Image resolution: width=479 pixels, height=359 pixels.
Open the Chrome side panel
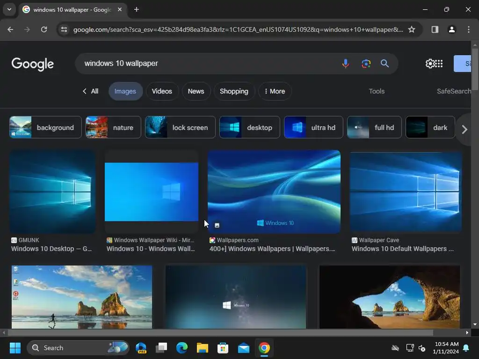[x=435, y=29]
